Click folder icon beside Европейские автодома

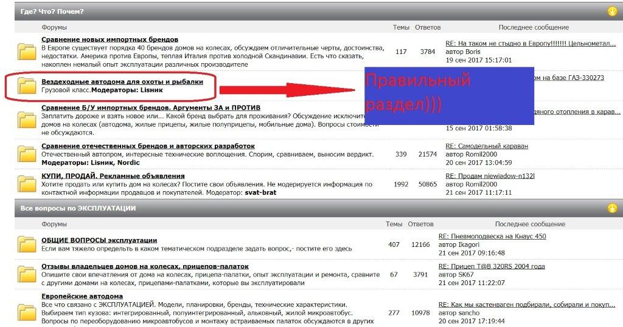coord(27,312)
